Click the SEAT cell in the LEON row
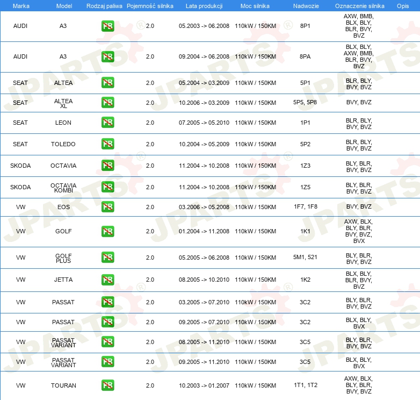This screenshot has width=420, height=400. (x=20, y=123)
